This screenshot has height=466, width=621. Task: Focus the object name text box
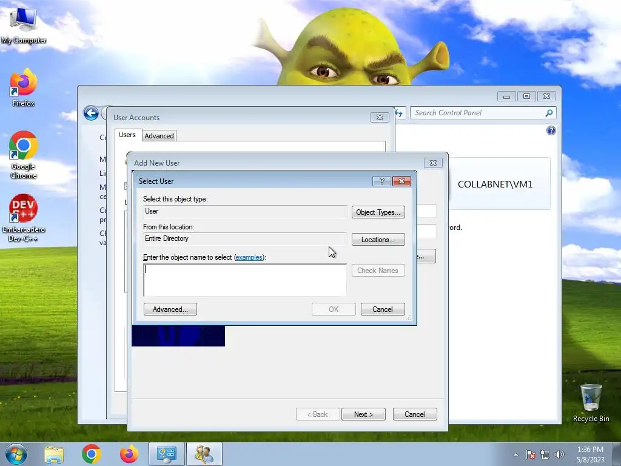pyautogui.click(x=245, y=280)
